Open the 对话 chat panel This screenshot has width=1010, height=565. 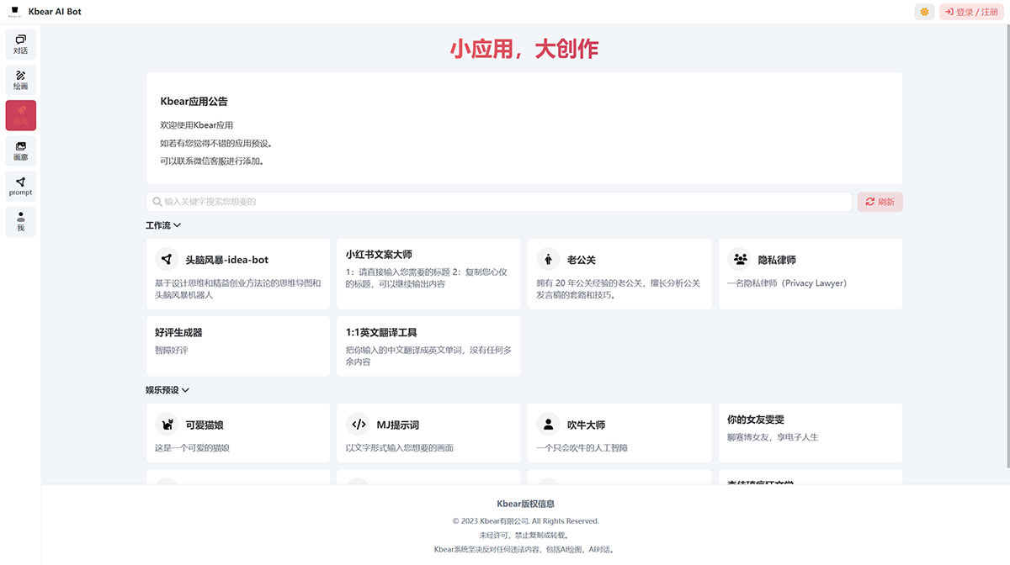point(20,43)
